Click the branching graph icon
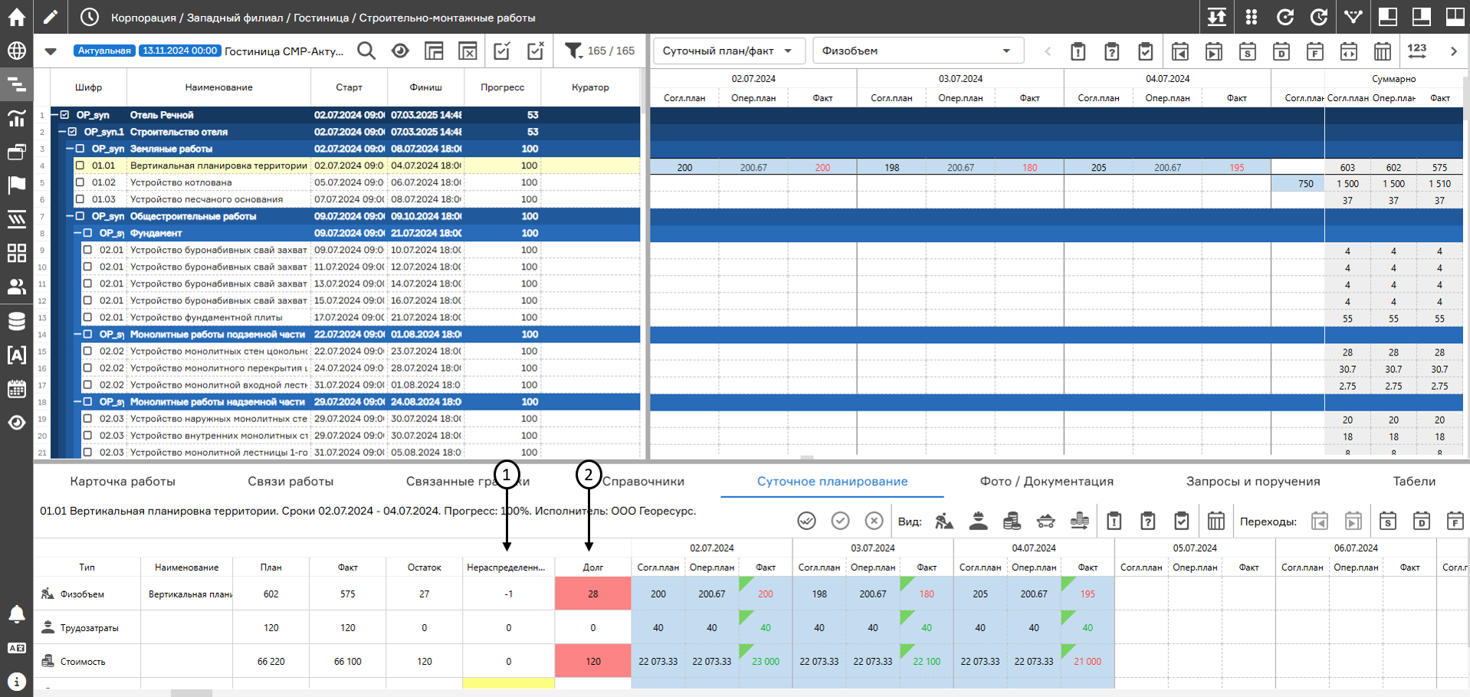Screen dimensions: 1470x697 [x=1354, y=17]
